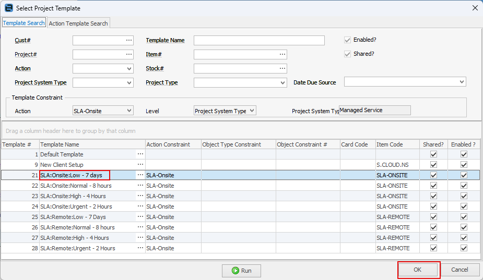Toggle Shared checkbox for New Client Setup

433,165
